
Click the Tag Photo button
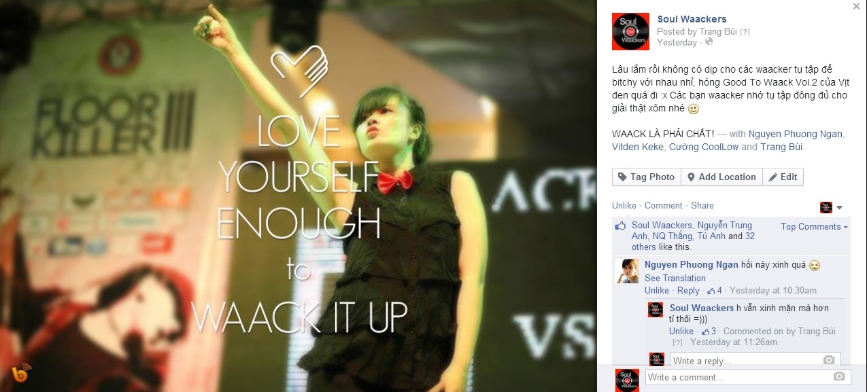click(x=646, y=177)
